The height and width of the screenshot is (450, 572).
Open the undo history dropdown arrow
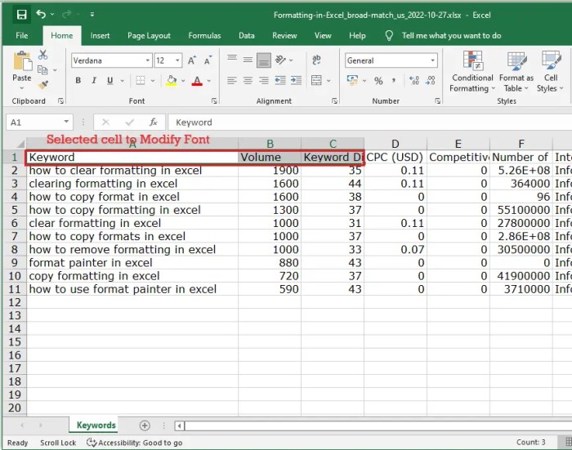[x=52, y=14]
